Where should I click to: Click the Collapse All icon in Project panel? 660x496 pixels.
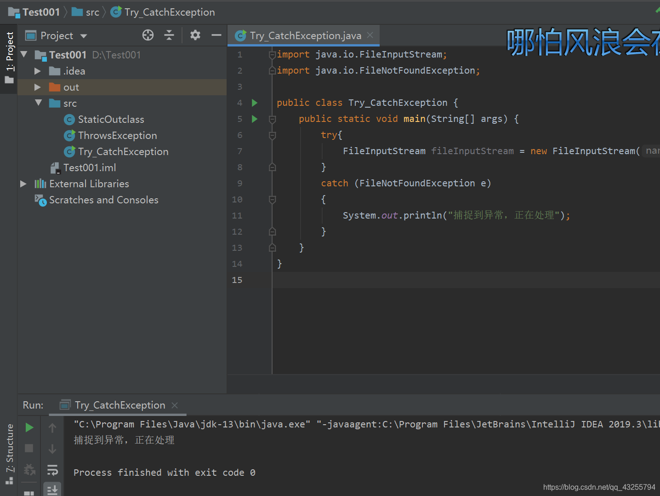coord(169,35)
